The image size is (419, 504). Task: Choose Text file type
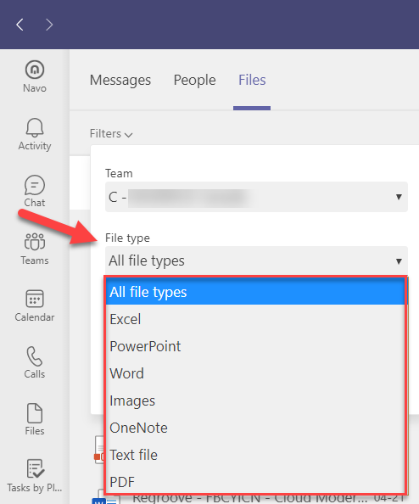point(255,455)
